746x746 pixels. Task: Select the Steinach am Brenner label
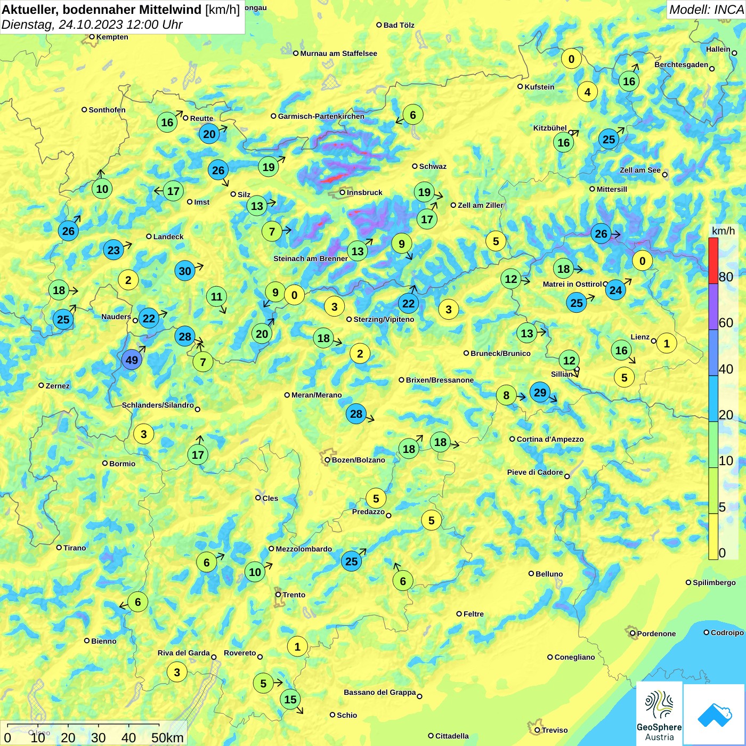[x=310, y=258]
